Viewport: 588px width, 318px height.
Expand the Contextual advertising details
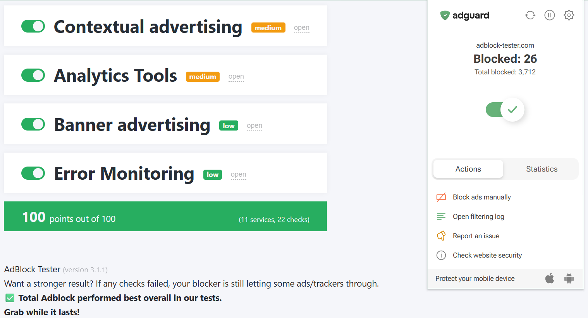click(x=302, y=28)
